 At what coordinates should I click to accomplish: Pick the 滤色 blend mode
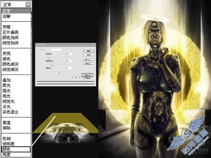pyautogui.click(x=6, y=59)
